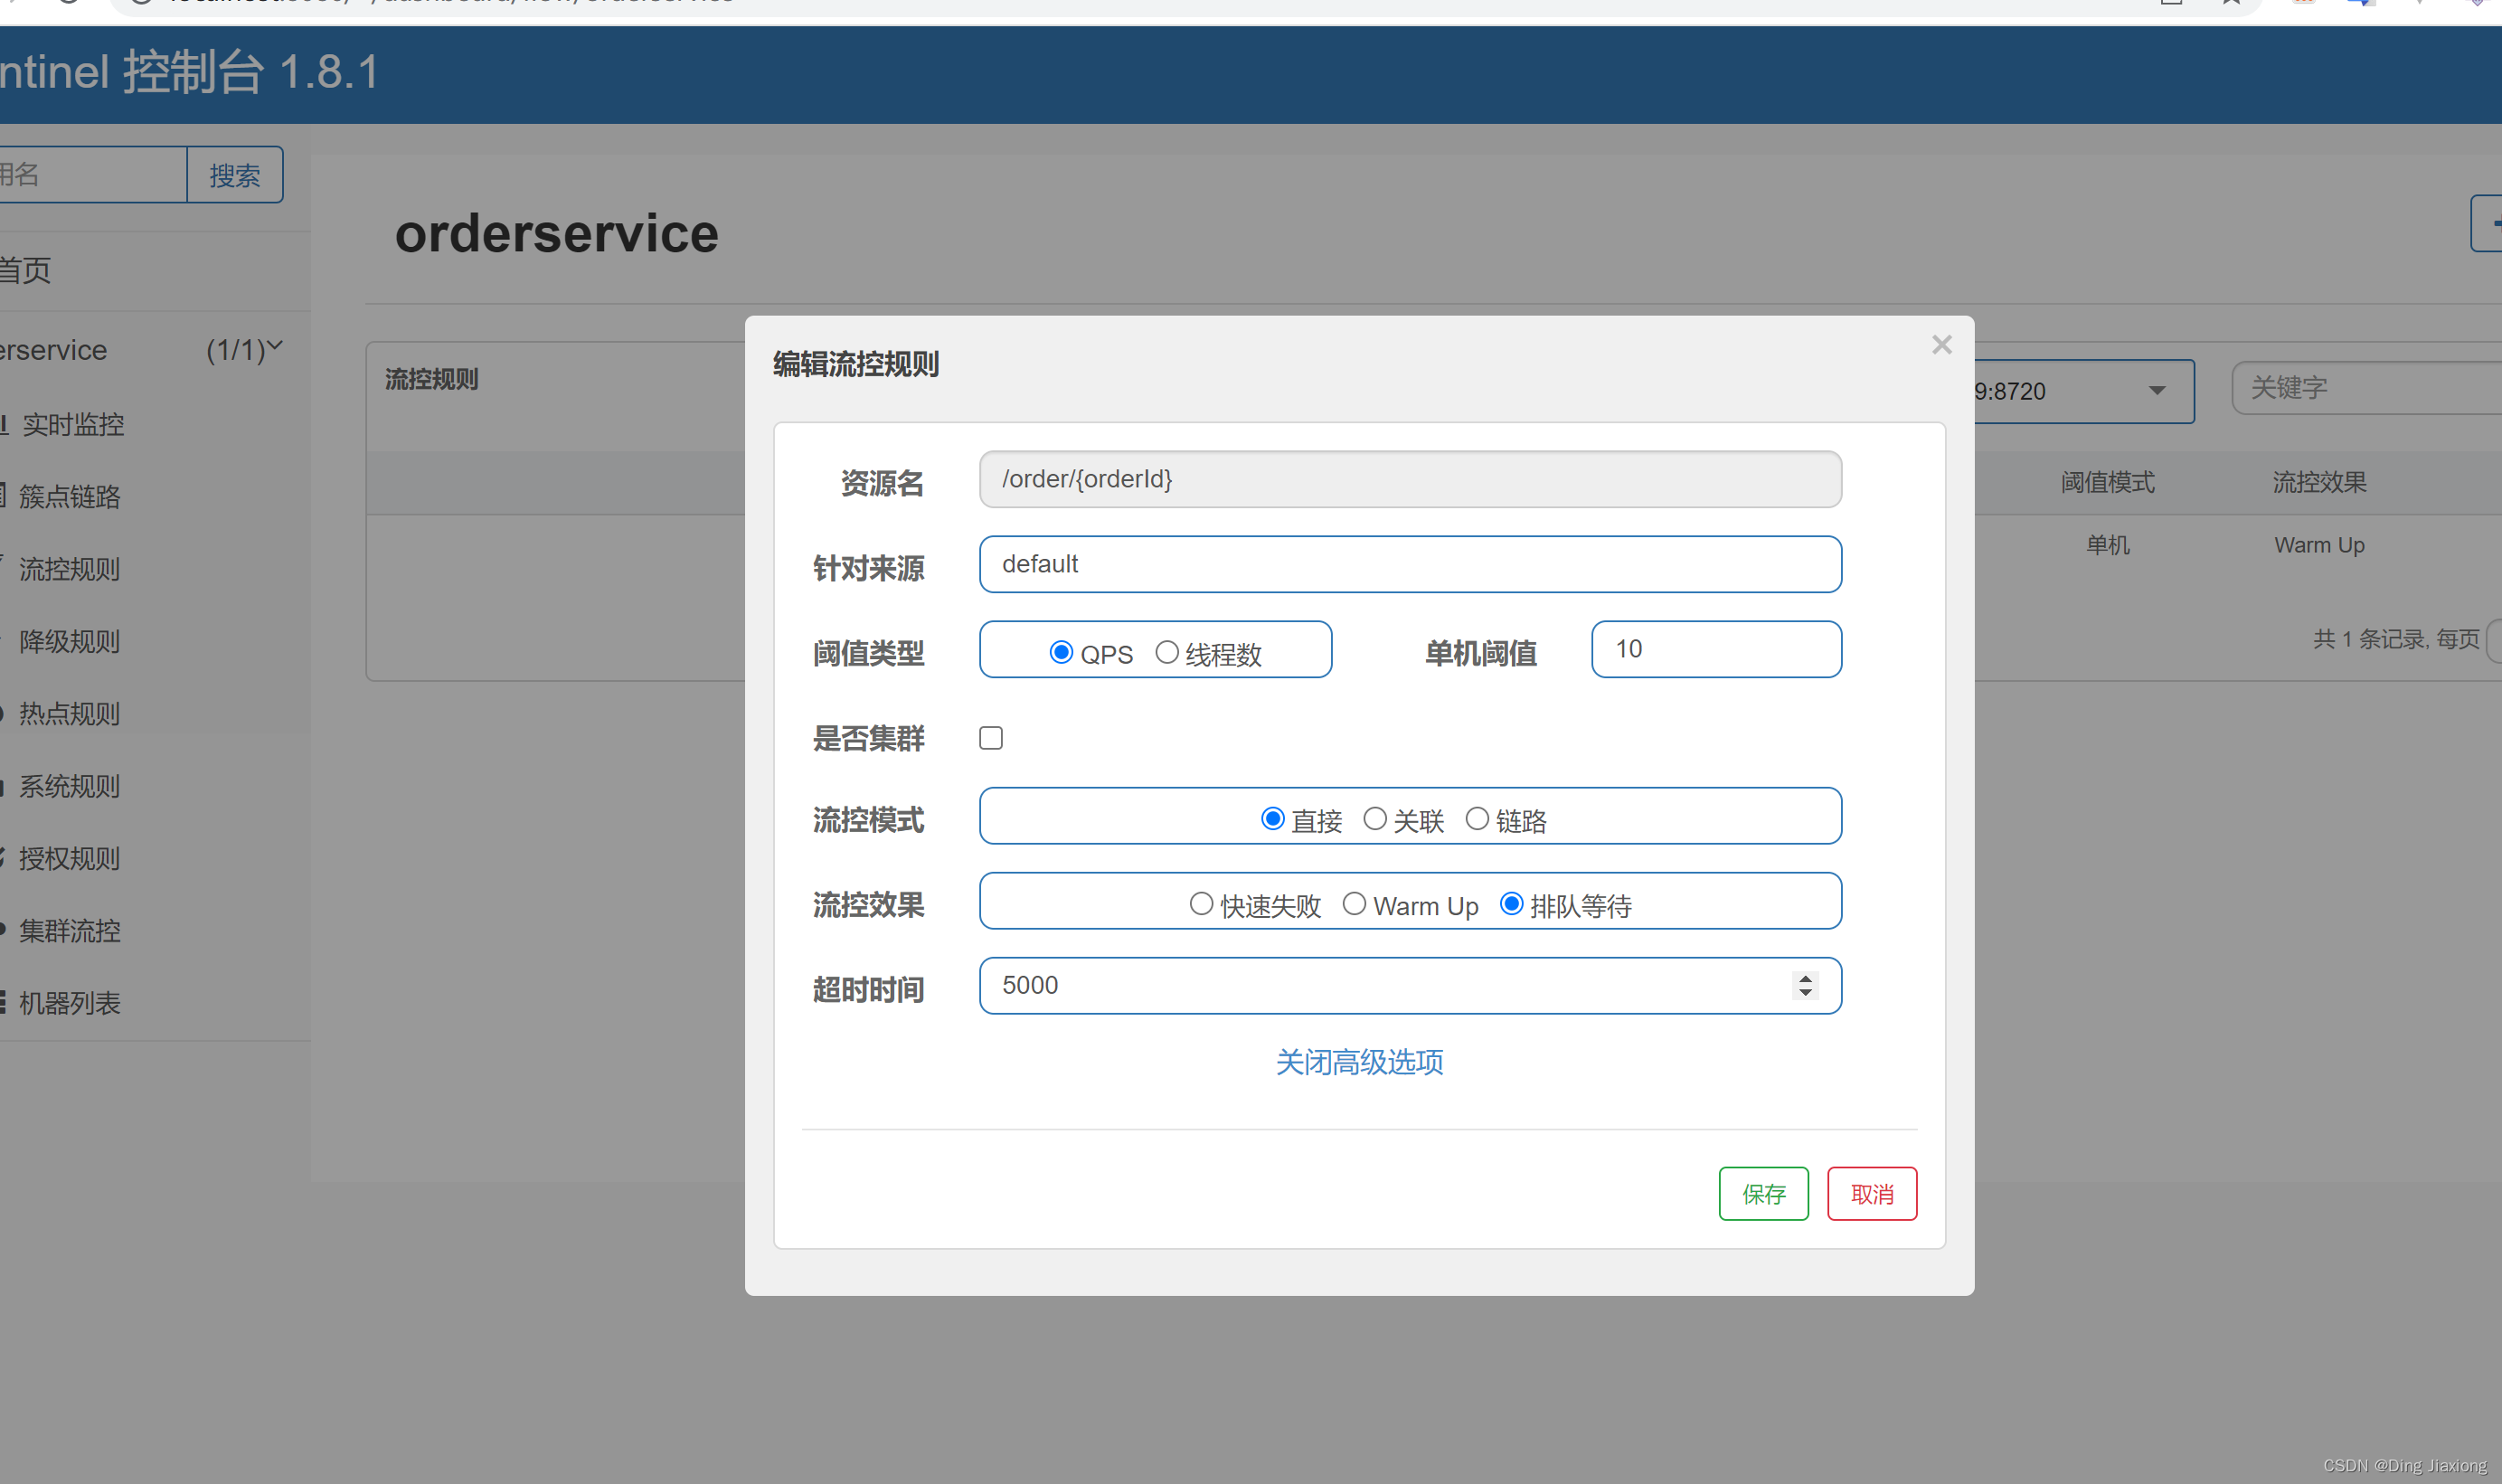The image size is (2502, 1484).
Task: Open 授权规则 in the sidebar
Action: [x=155, y=858]
